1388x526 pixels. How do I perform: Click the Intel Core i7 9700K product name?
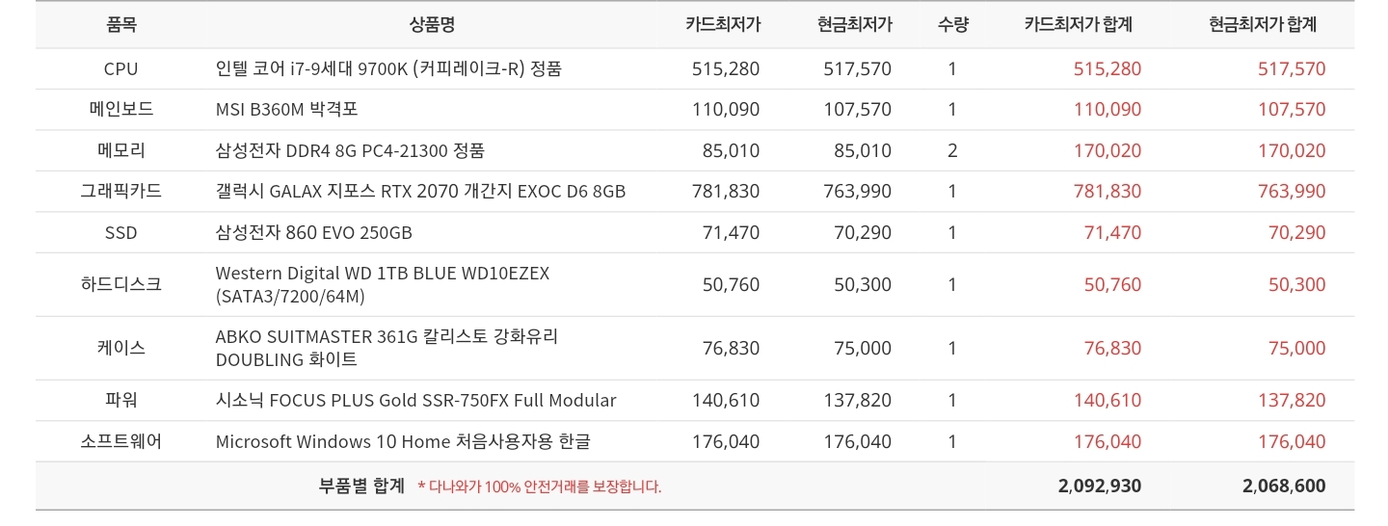tap(388, 68)
